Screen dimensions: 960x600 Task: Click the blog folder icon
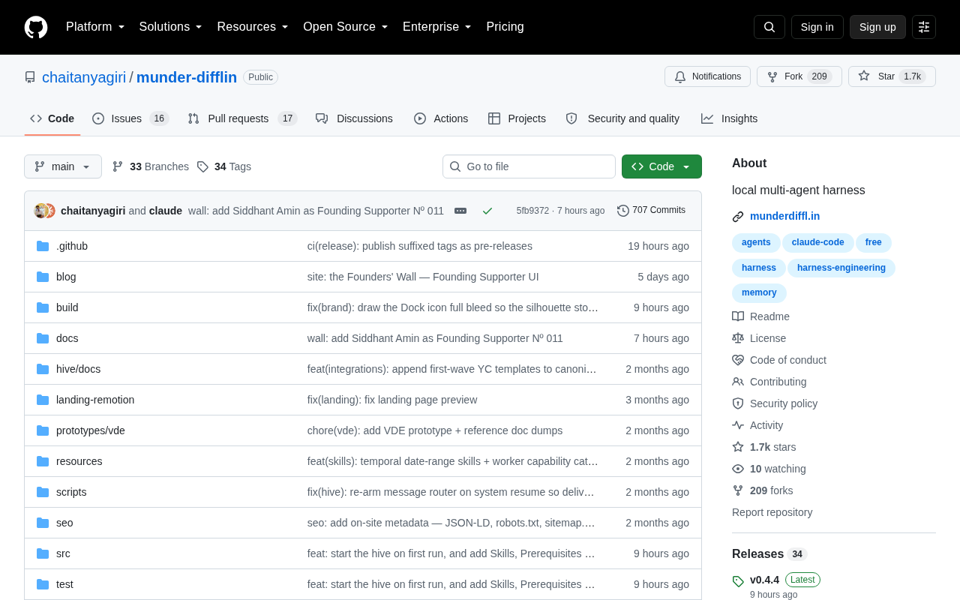point(43,277)
